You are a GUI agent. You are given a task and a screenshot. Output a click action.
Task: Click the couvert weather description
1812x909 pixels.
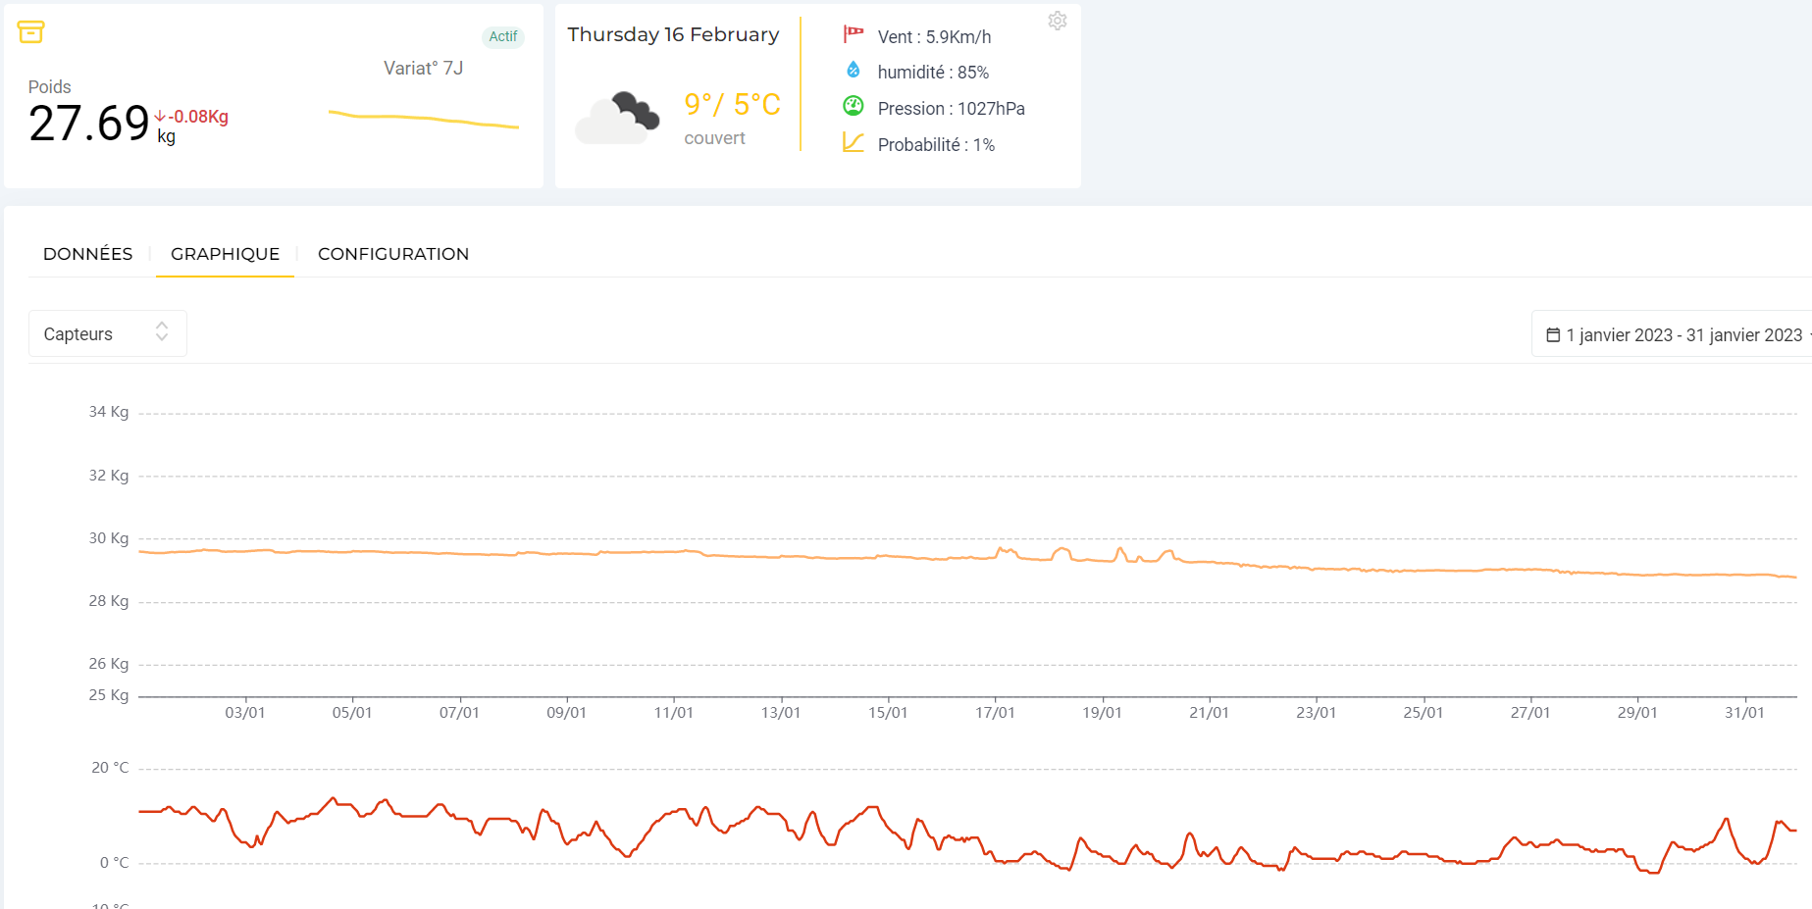(714, 138)
